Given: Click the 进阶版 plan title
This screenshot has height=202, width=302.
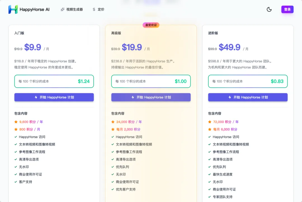Looking at the screenshot, I should click(x=213, y=33).
